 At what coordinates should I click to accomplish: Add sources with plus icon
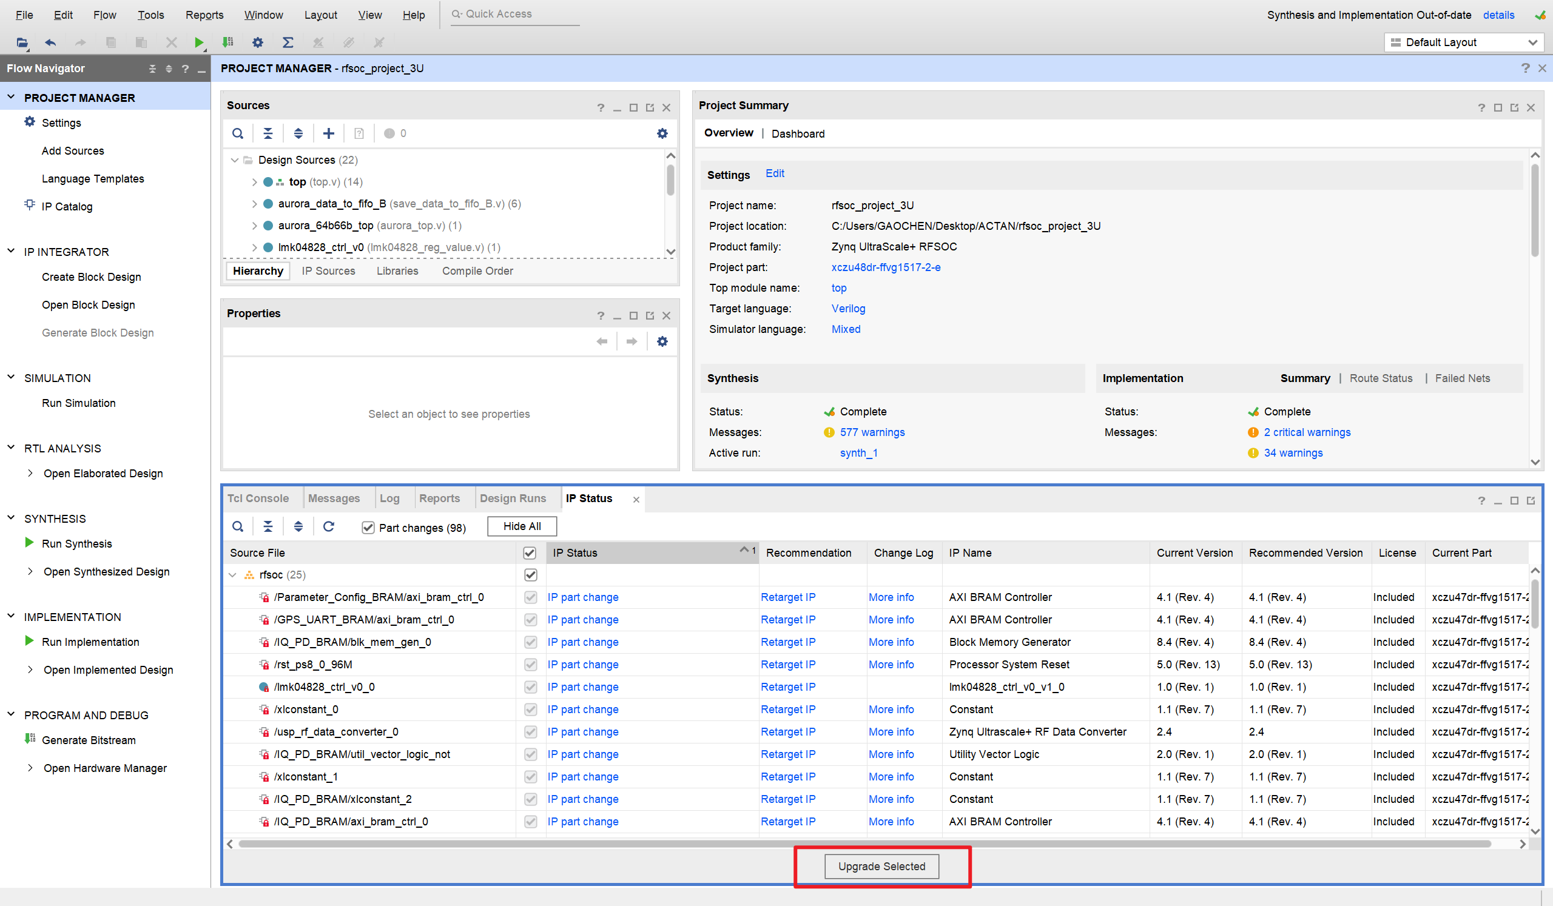[x=328, y=133]
